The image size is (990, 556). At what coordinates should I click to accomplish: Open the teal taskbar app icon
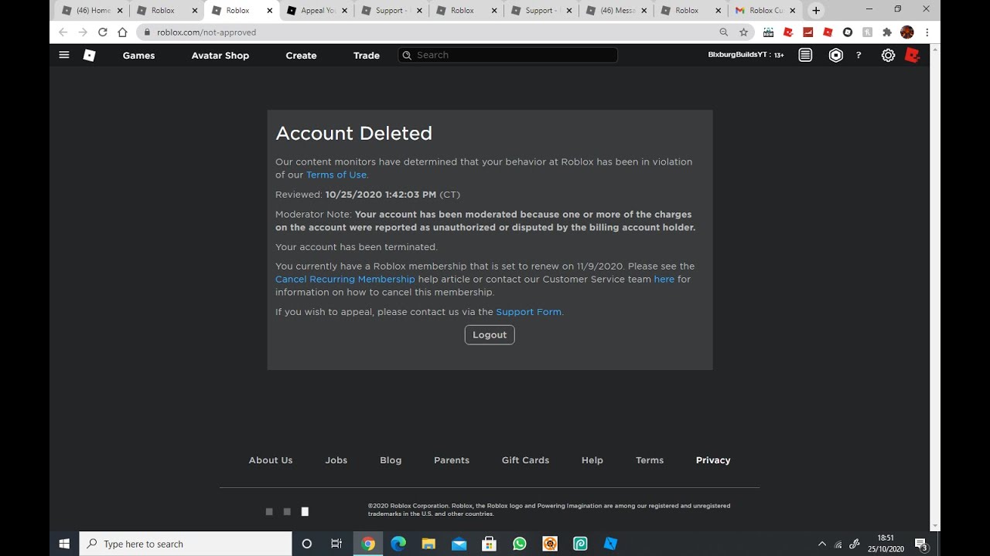click(x=580, y=544)
